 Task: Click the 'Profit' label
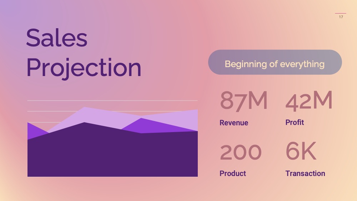295,122
